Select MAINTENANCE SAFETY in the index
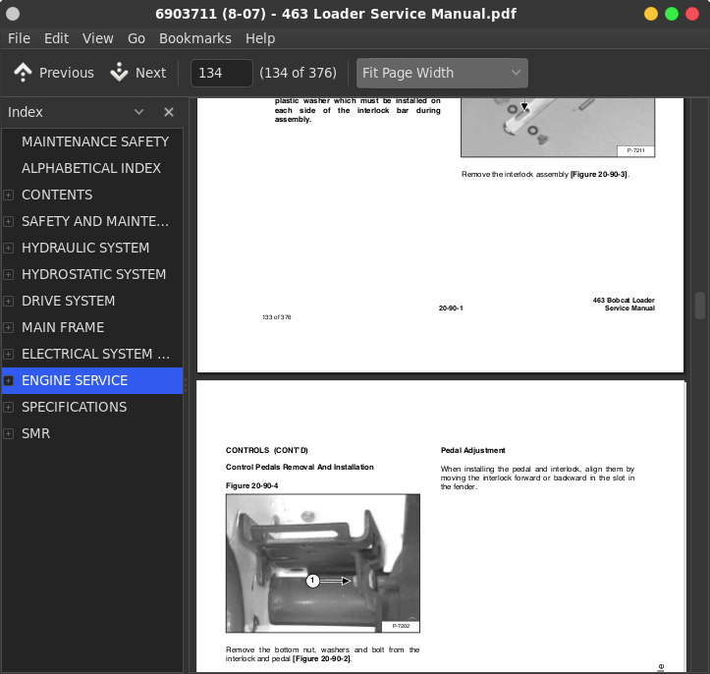 pyautogui.click(x=94, y=141)
